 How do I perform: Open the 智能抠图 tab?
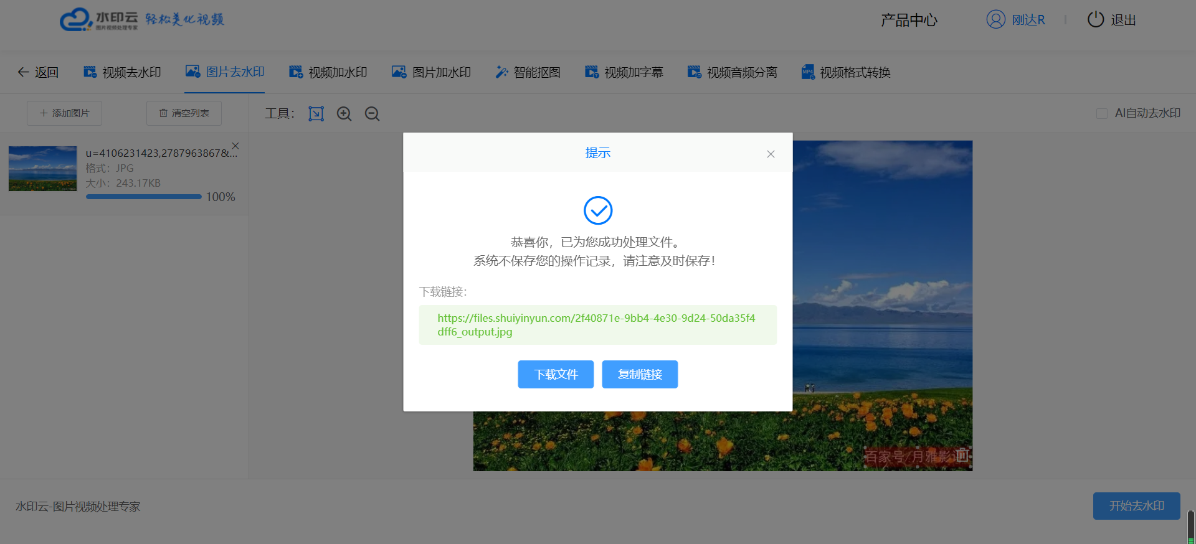[x=528, y=72]
